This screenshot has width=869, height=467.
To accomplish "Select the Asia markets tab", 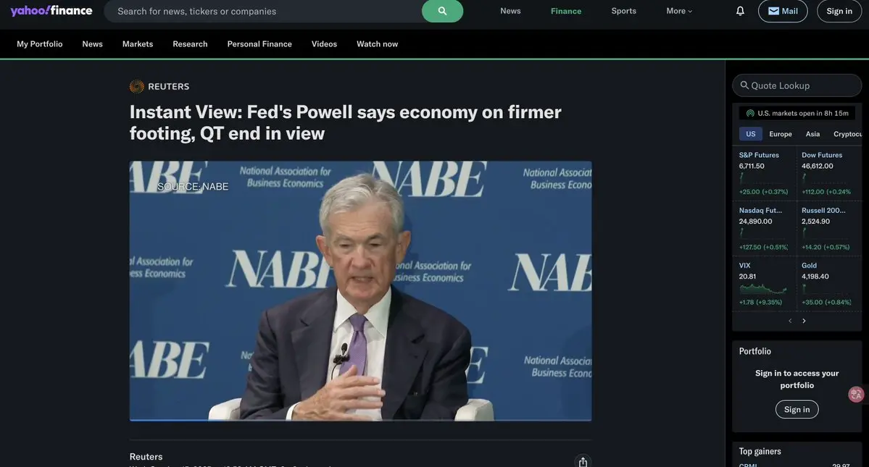I will click(812, 134).
